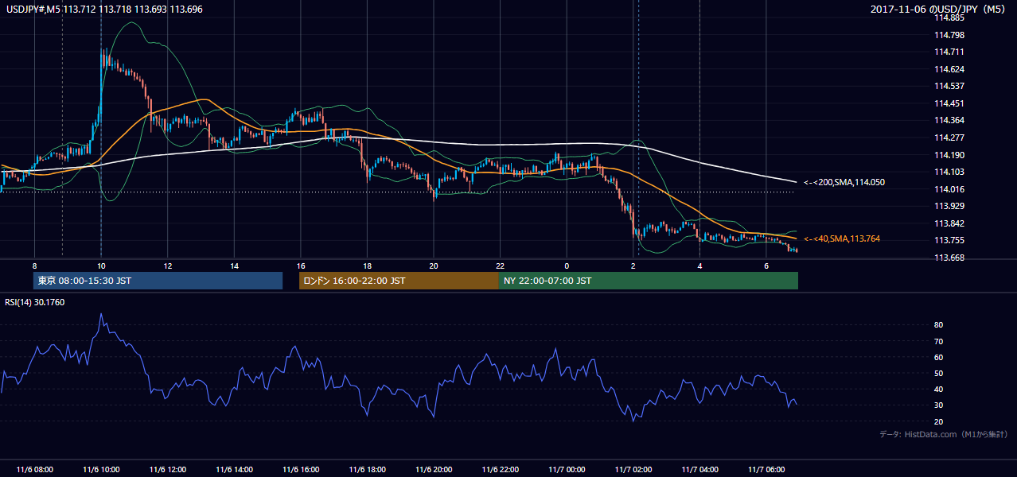Click the 113.668 price axis label
The width and height of the screenshot is (1017, 477).
click(949, 258)
